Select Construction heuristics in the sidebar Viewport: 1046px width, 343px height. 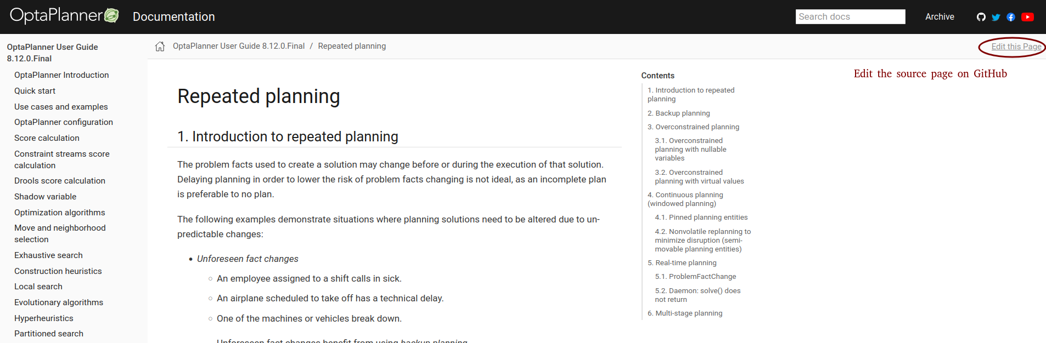click(x=58, y=271)
